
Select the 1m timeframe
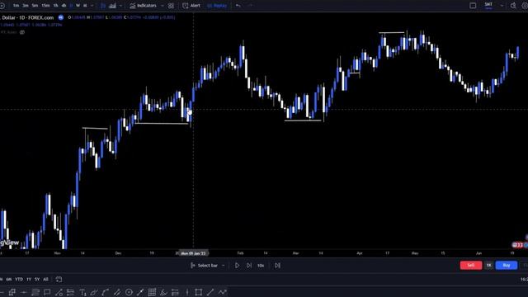point(16,6)
